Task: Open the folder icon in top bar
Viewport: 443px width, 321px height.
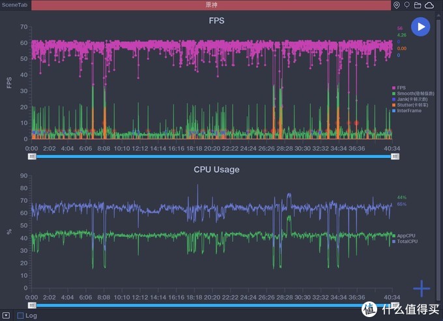Action: [418, 5]
